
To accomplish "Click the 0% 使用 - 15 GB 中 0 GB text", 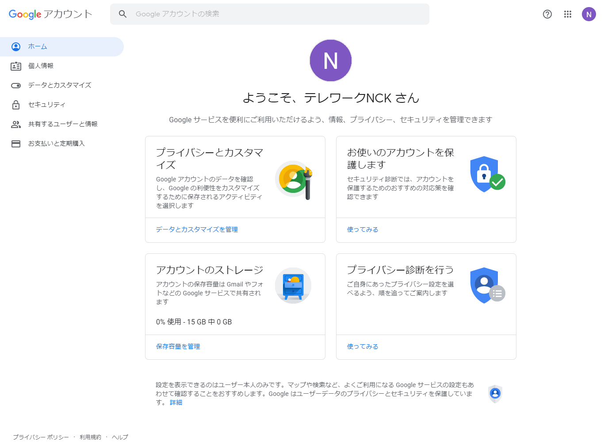I will tap(194, 322).
